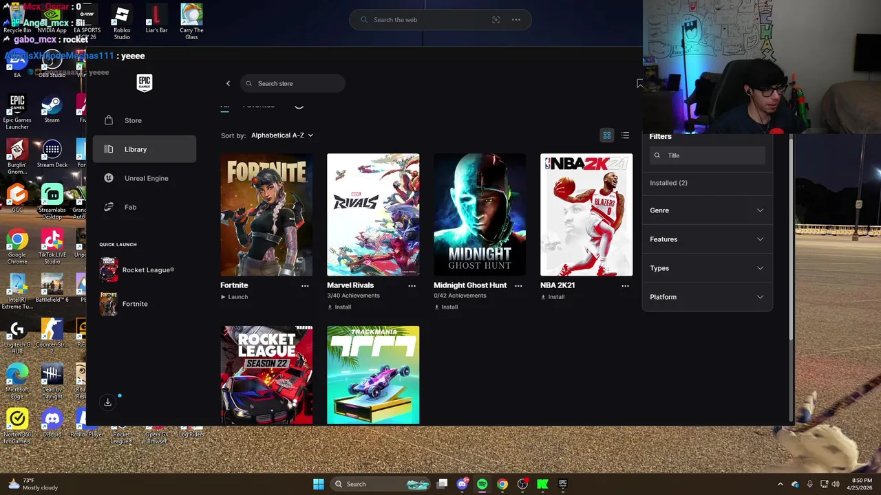Click the Search the web bar
This screenshot has height=495, width=881.
pos(440,20)
